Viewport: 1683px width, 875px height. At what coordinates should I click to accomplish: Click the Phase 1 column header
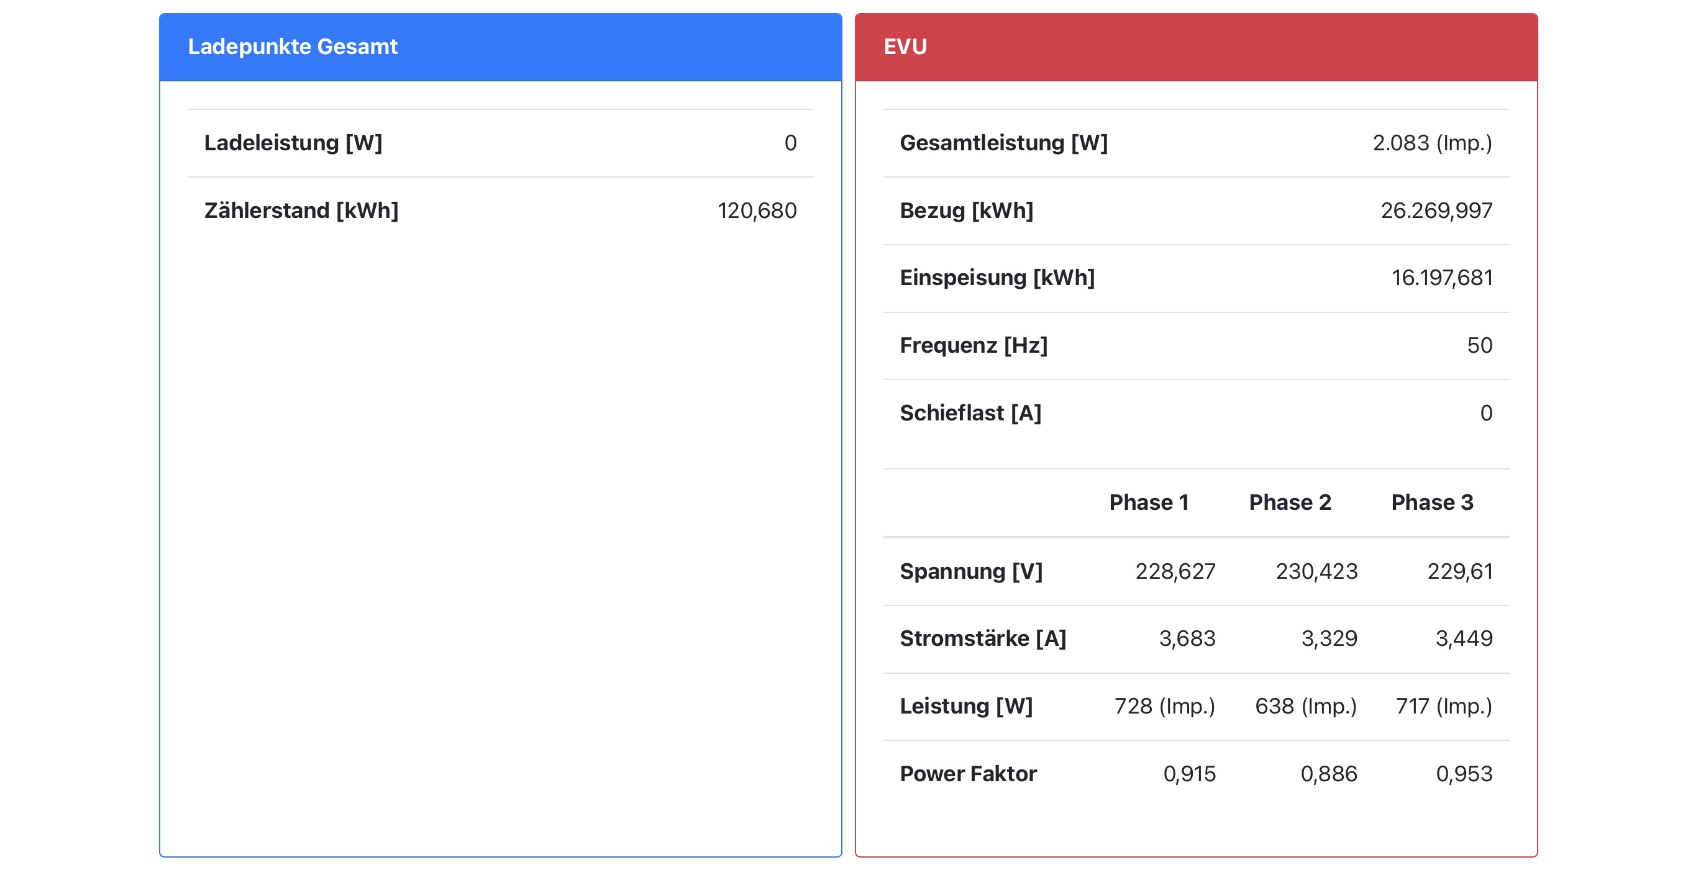(x=1149, y=502)
